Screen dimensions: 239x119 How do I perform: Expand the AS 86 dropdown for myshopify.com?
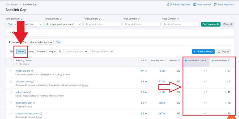(144, 103)
